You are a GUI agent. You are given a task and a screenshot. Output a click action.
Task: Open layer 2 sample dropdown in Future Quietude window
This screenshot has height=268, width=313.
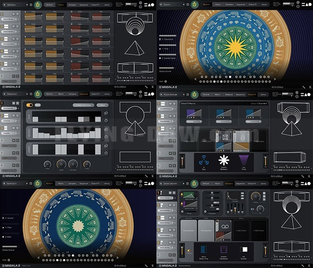click(166, 121)
